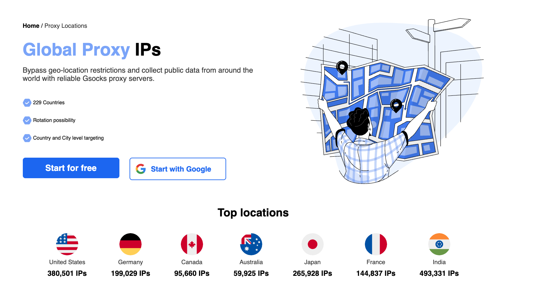Click the upper-left map pin on illustration
The width and height of the screenshot is (553, 303).
click(x=342, y=67)
